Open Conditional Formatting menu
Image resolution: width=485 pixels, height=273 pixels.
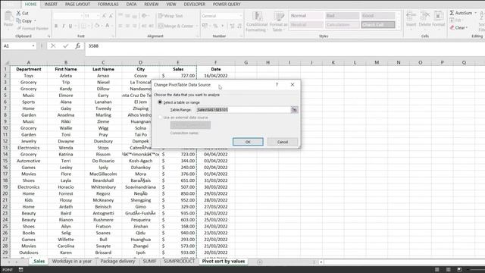256,21
